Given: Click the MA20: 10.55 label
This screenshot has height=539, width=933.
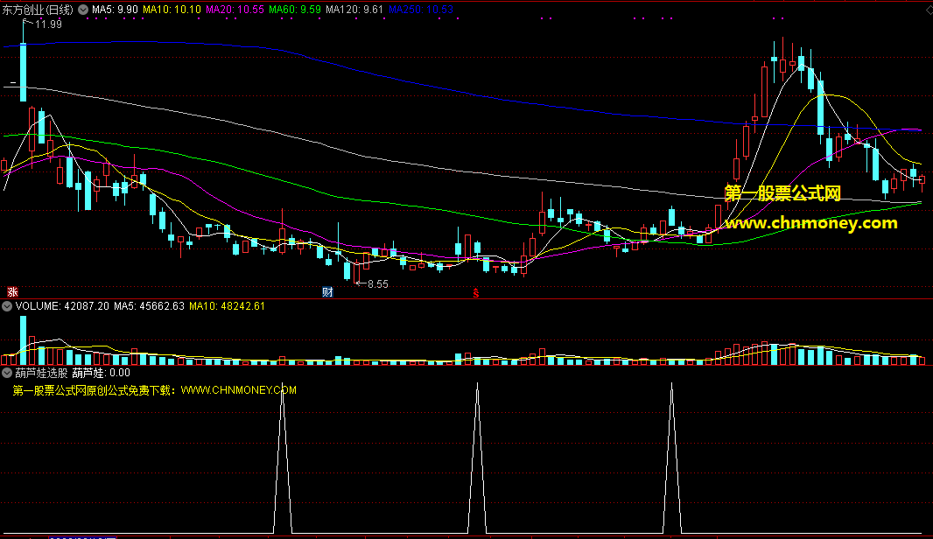Looking at the screenshot, I should (235, 10).
